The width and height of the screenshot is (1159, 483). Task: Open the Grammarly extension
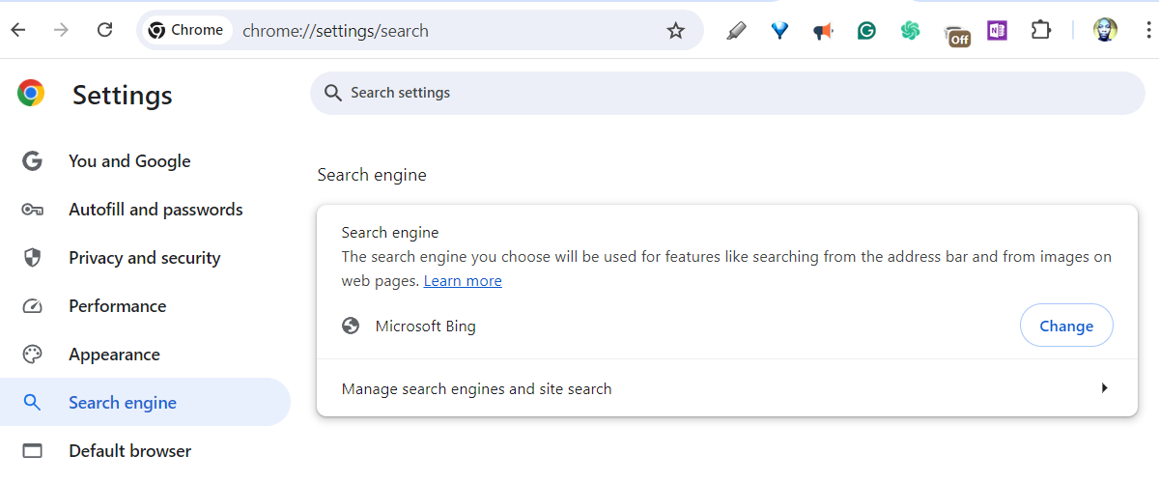[x=866, y=31]
